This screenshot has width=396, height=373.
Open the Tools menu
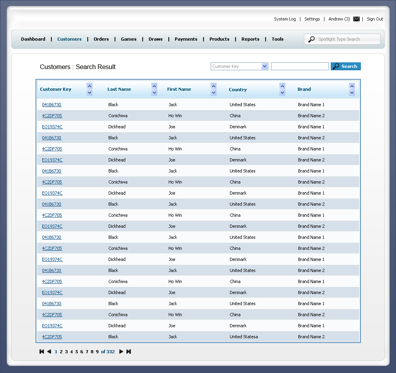click(x=277, y=39)
